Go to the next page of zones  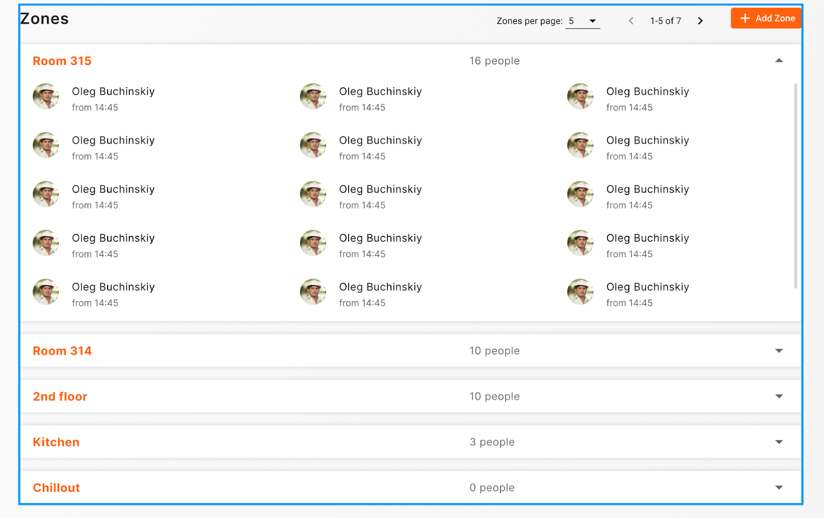point(700,21)
